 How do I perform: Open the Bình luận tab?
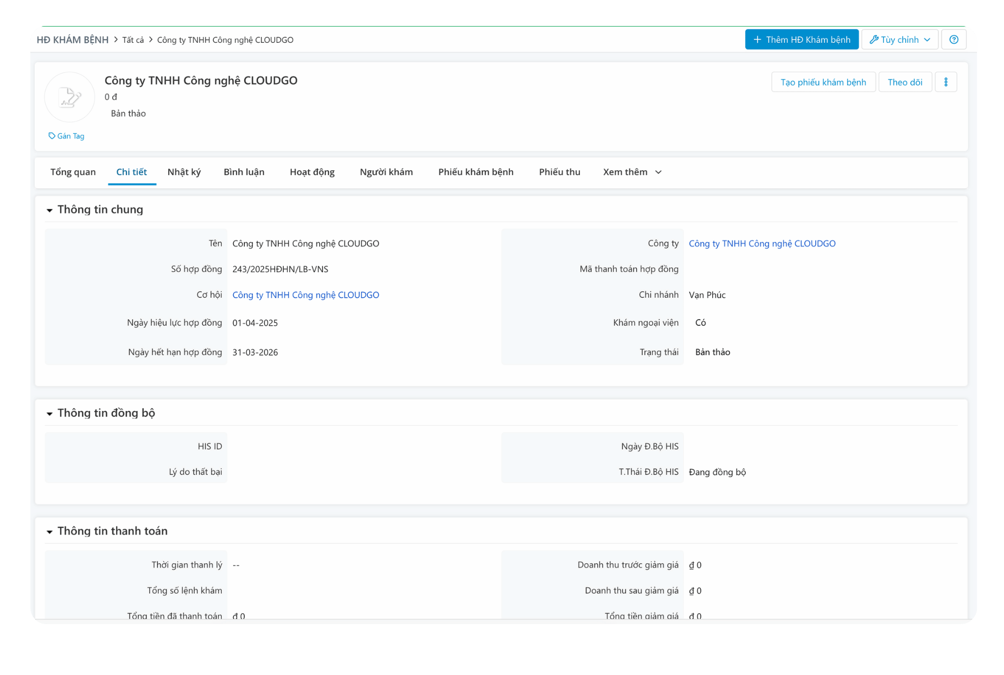pyautogui.click(x=244, y=172)
